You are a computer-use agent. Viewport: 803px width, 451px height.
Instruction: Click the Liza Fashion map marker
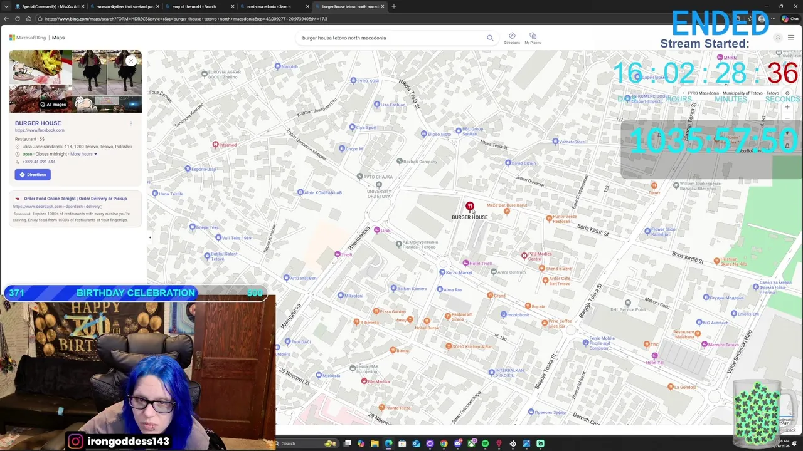pyautogui.click(x=376, y=105)
